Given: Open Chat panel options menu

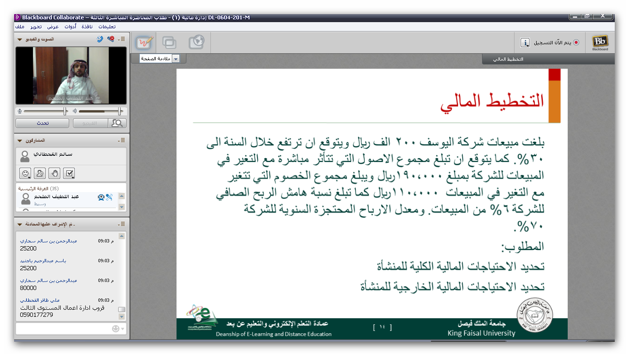Looking at the screenshot, I should [122, 224].
